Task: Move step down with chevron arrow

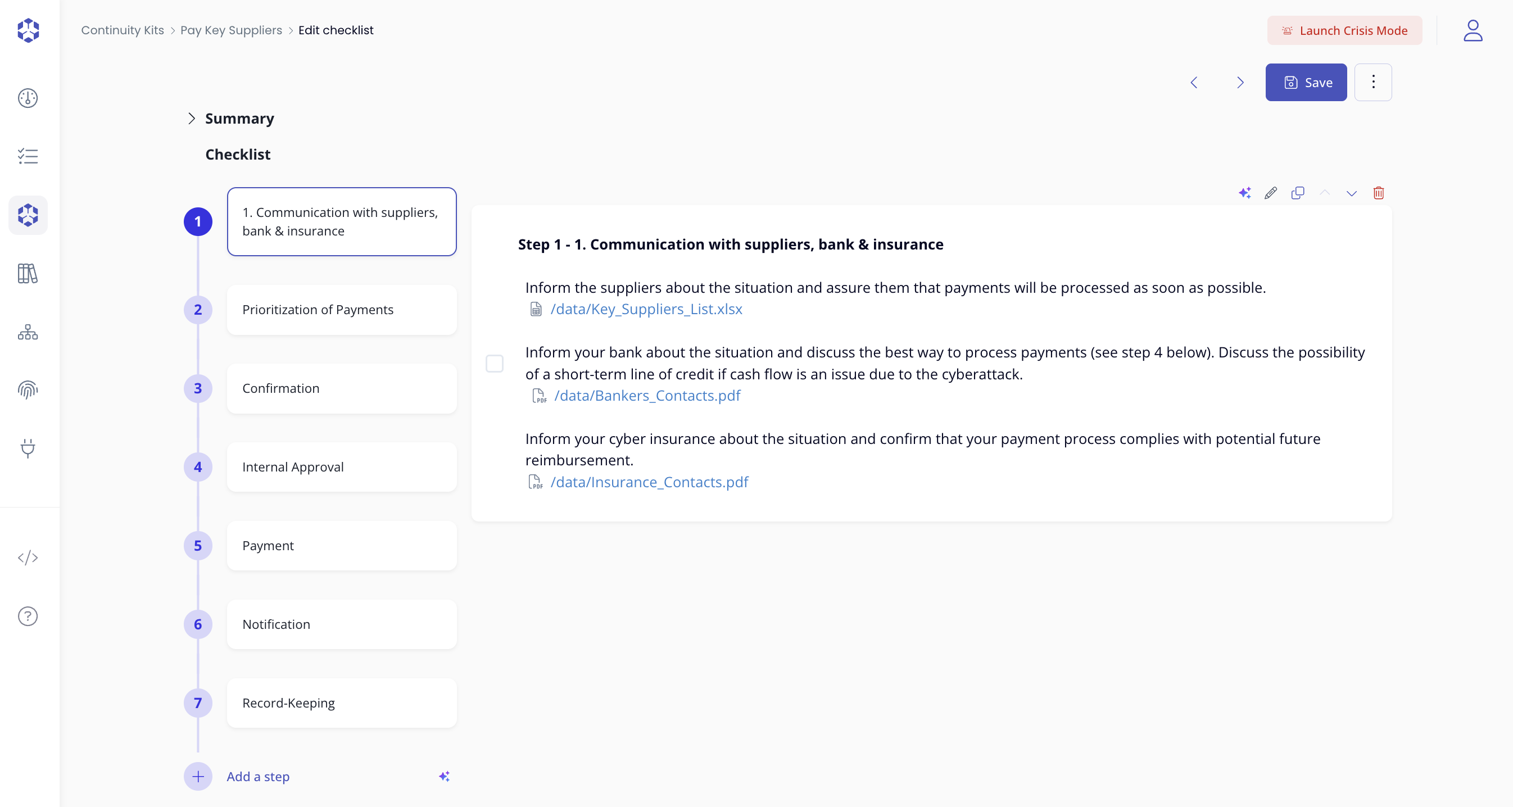Action: point(1352,193)
